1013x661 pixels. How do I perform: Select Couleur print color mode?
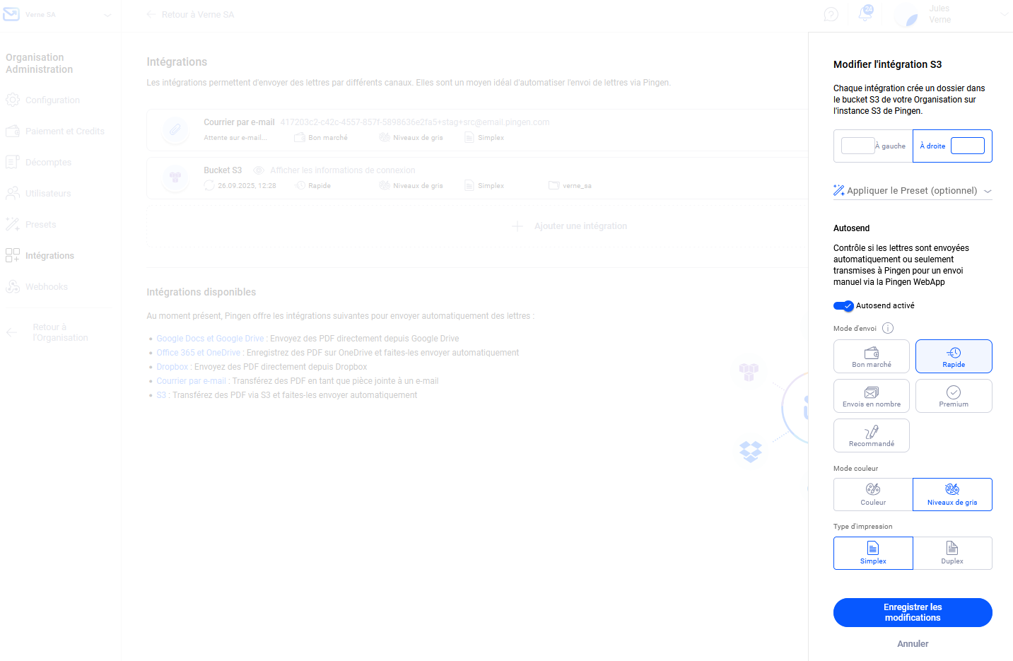pyautogui.click(x=872, y=494)
